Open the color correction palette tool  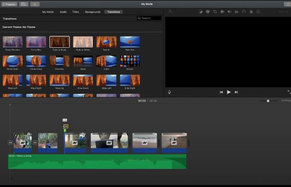tap(208, 12)
